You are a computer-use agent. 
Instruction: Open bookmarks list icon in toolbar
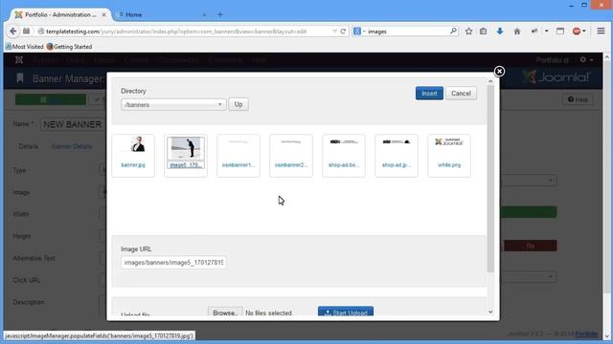coord(483,32)
